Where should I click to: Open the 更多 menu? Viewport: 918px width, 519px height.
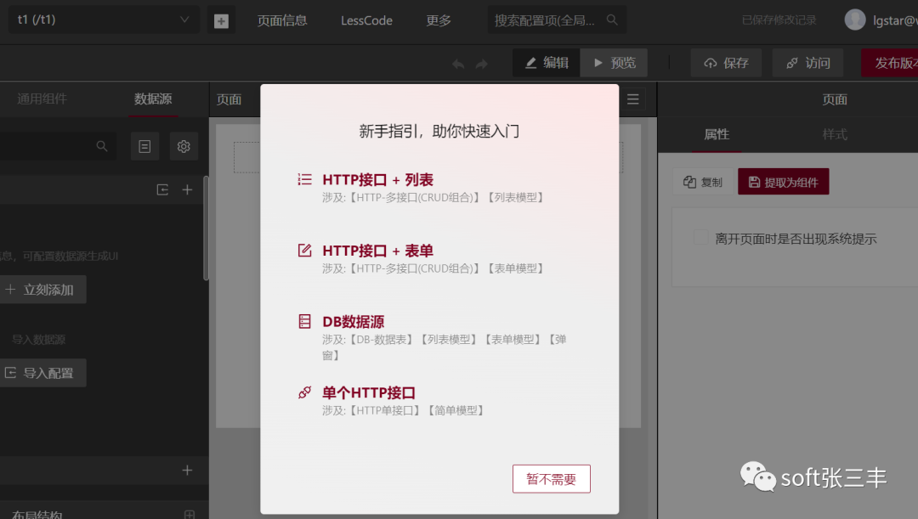439,20
